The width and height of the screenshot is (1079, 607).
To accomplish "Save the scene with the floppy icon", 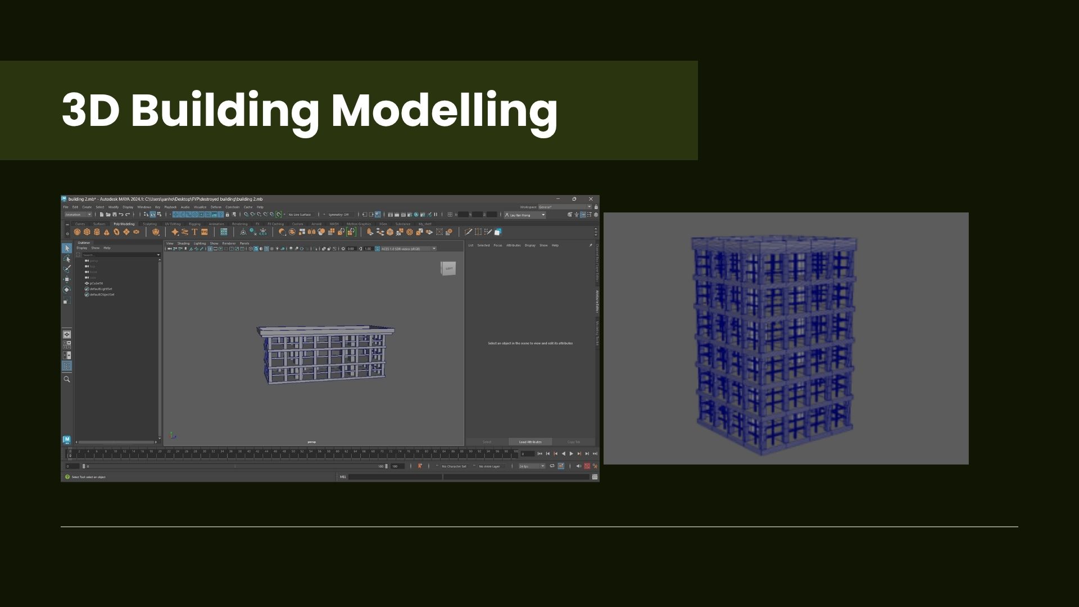I will point(115,215).
